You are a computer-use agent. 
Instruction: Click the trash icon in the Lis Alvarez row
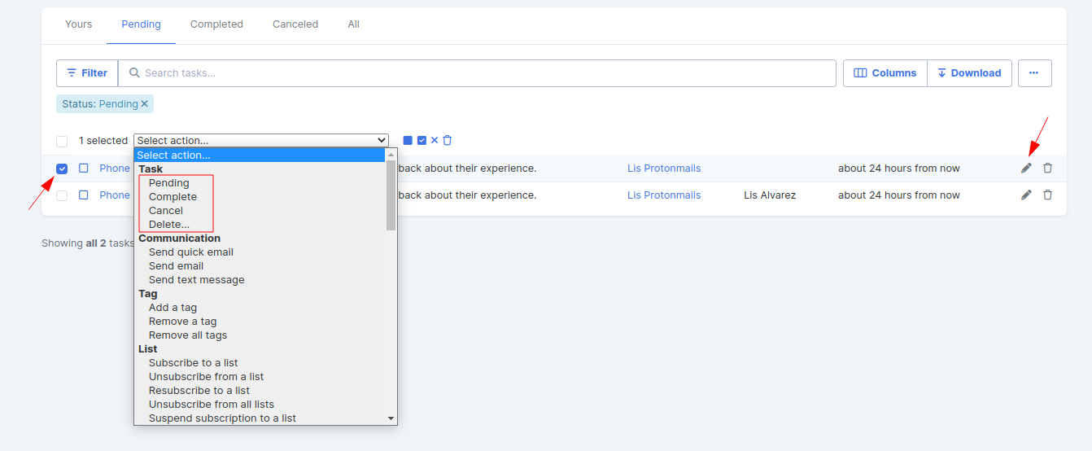pyautogui.click(x=1047, y=195)
